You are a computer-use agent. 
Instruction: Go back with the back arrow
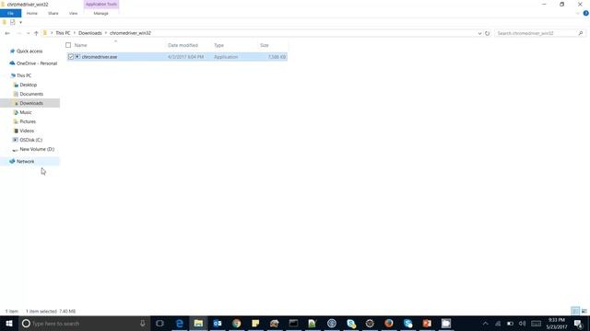7,33
